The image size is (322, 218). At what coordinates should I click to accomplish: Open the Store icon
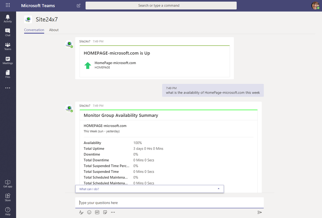coord(8,197)
